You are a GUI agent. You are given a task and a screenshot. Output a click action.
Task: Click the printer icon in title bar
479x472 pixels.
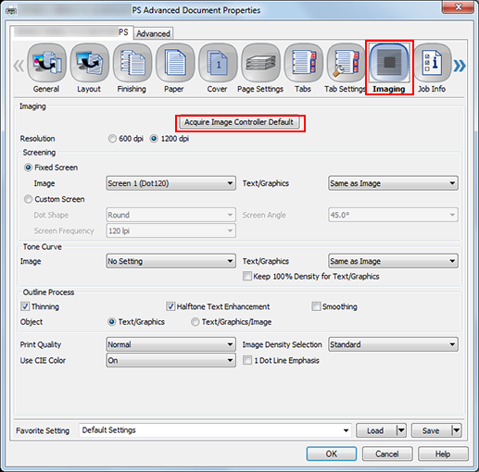[x=11, y=11]
